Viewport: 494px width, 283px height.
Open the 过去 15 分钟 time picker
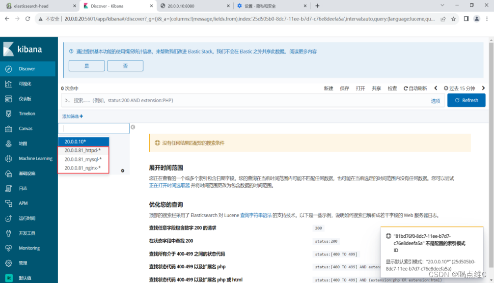click(x=459, y=88)
